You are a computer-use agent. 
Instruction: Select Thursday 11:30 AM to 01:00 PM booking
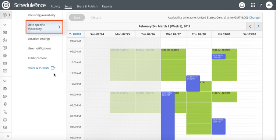[x=193, y=84]
